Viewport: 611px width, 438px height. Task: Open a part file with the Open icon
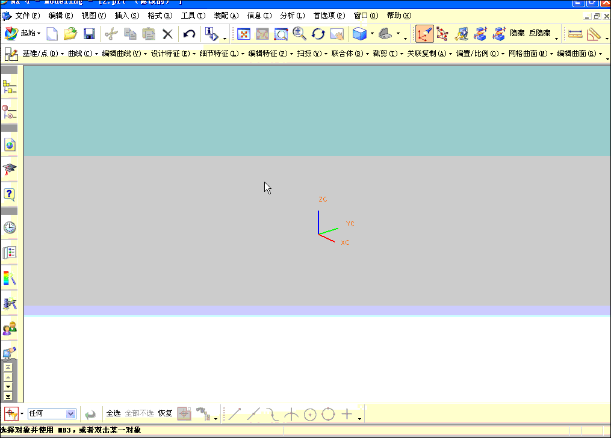pos(71,34)
